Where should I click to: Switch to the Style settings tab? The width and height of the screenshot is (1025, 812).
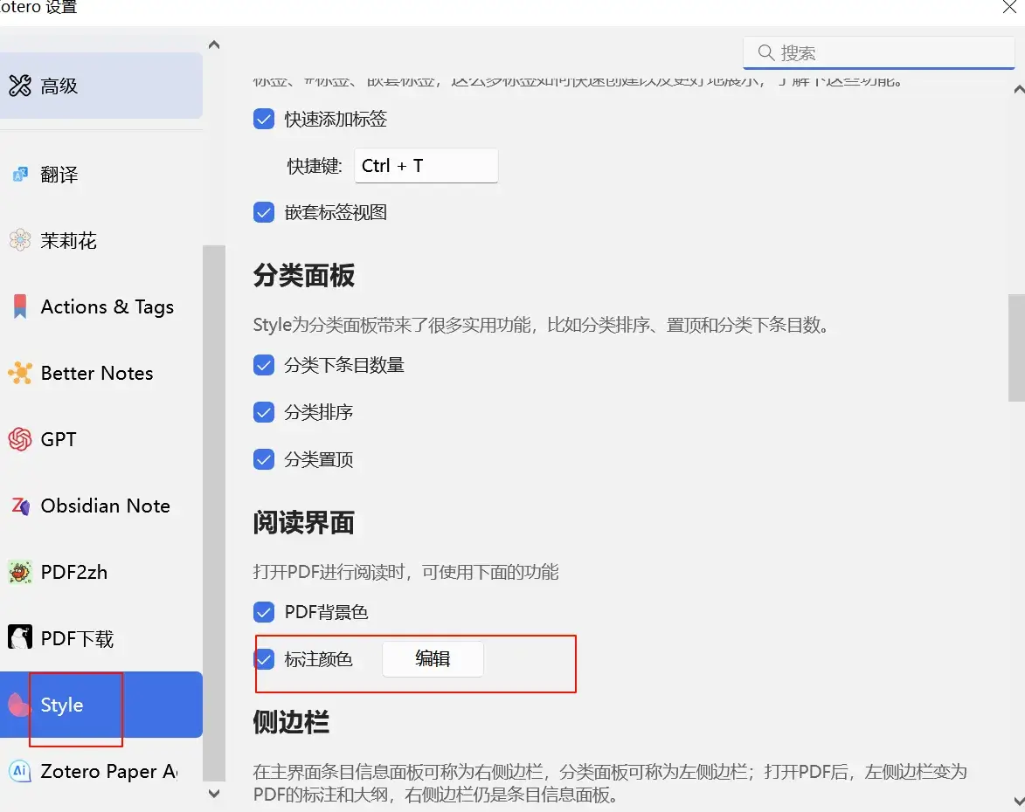(100, 705)
